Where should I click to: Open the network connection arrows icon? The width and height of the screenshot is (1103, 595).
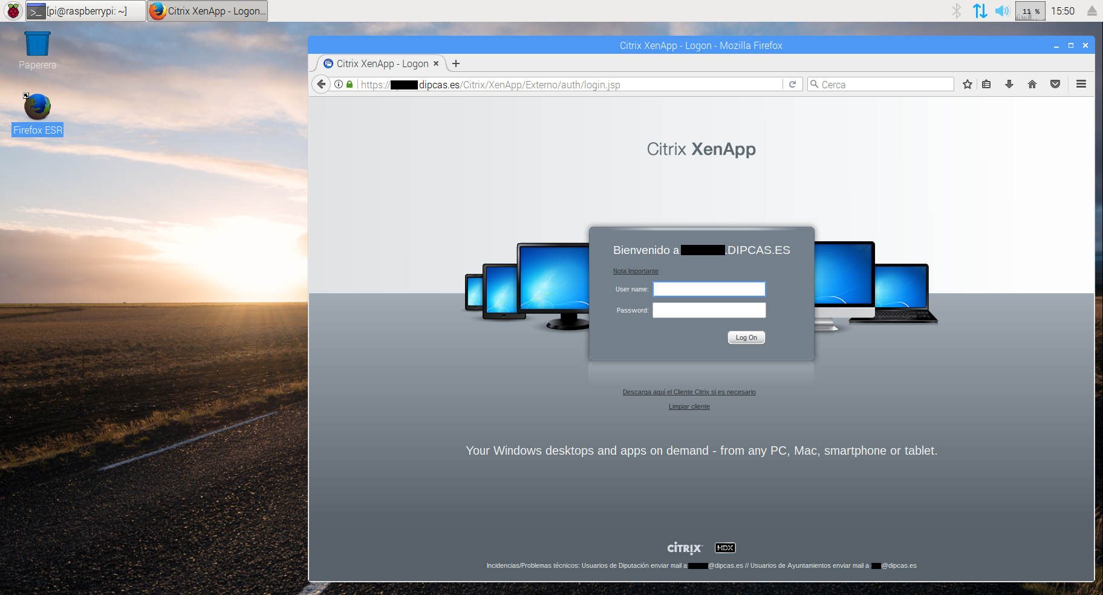tap(980, 11)
